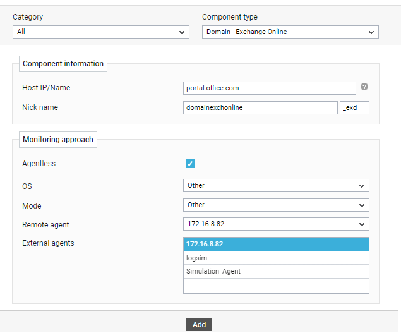Expand the Mode dropdown

[276, 205]
